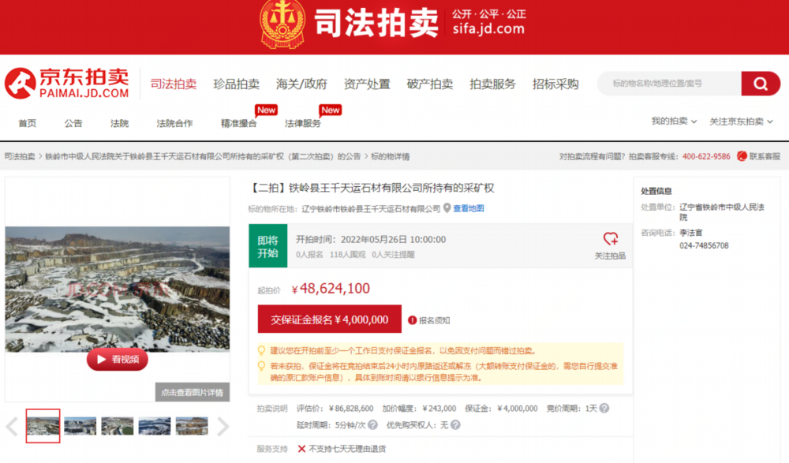The height and width of the screenshot is (463, 789).
Task: Click the search input field
Action: (669, 84)
